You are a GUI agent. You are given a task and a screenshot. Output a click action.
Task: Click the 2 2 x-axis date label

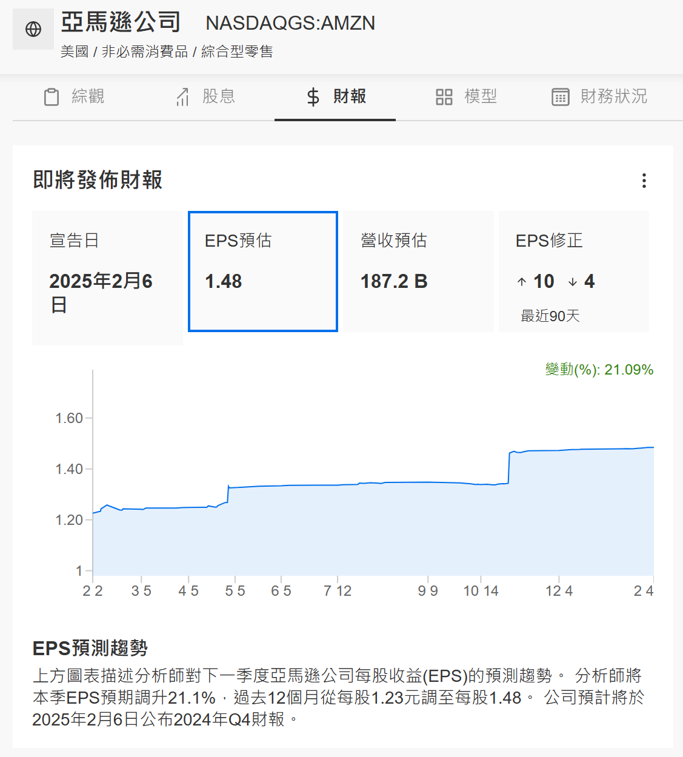coord(93,591)
